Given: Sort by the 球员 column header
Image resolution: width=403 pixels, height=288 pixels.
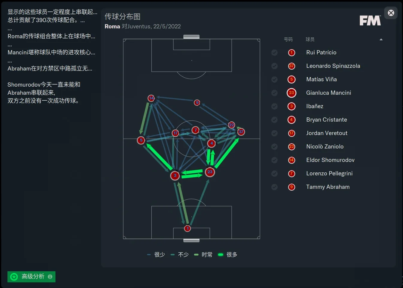Looking at the screenshot, I should pos(310,39).
